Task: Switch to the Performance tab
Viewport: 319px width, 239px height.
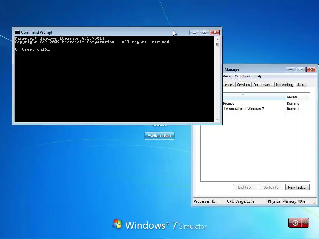Action: click(263, 85)
